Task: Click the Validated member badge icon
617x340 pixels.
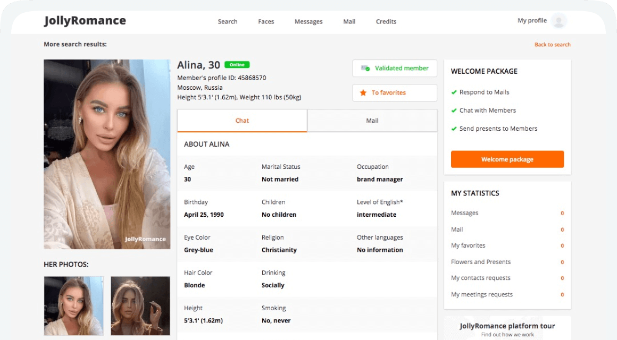Action: 365,69
